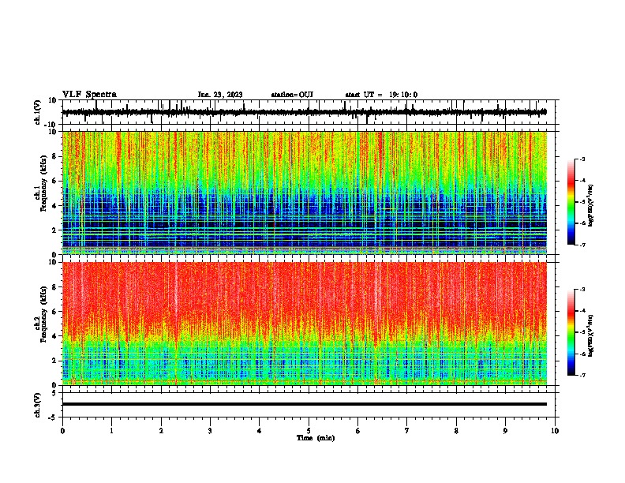Click the "5" tick on ch.3(V) axis

(x=55, y=392)
